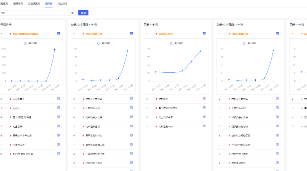The height and width of the screenshot is (171, 307).
Task: Clear the search keyword input
Action: point(72,13)
